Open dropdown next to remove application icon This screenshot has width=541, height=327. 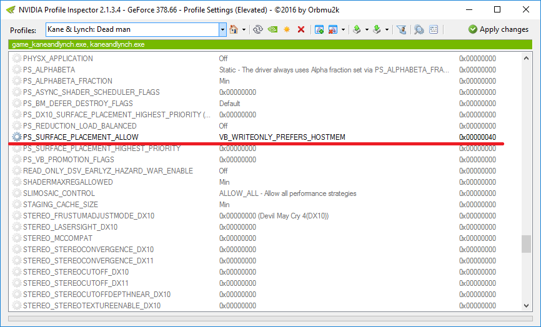(x=343, y=29)
